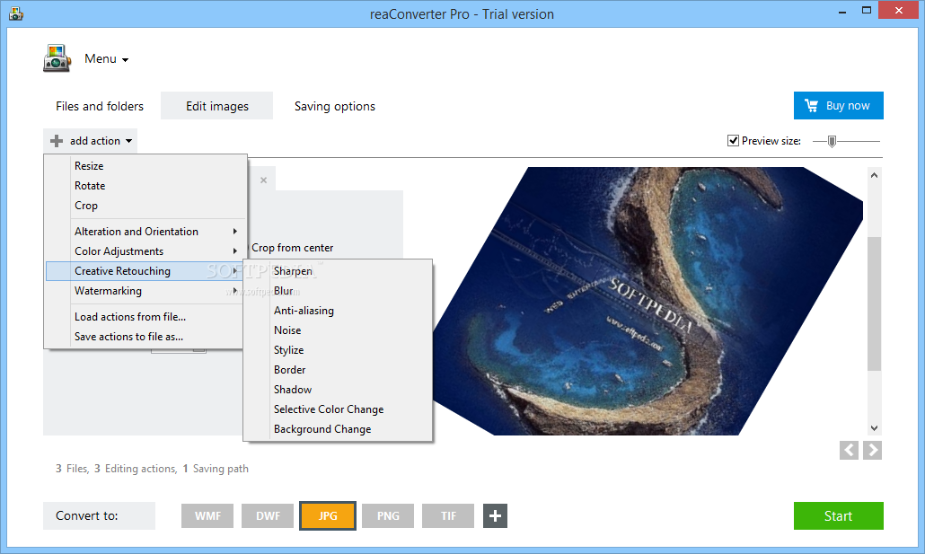Click the plus icon beside add action
This screenshot has height=554, width=925.
pyautogui.click(x=57, y=141)
